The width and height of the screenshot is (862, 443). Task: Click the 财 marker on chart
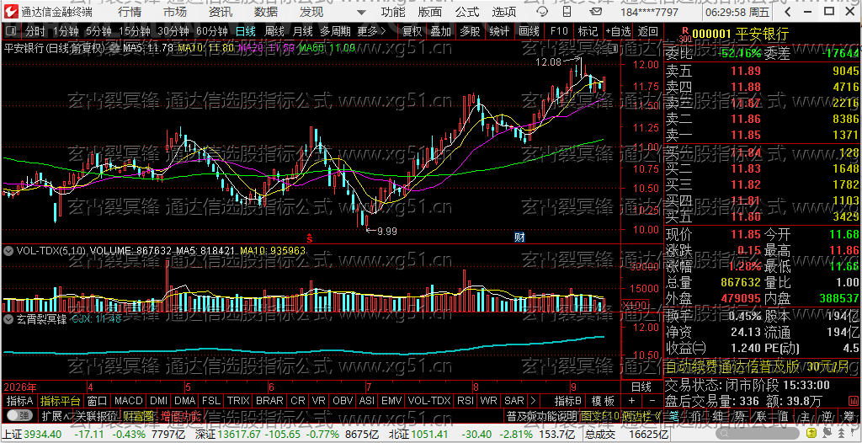coord(519,238)
